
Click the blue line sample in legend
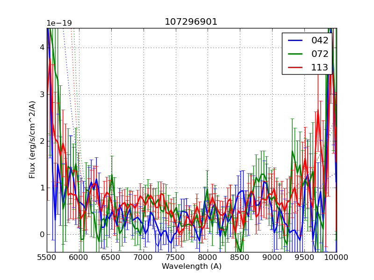[x=296, y=41]
